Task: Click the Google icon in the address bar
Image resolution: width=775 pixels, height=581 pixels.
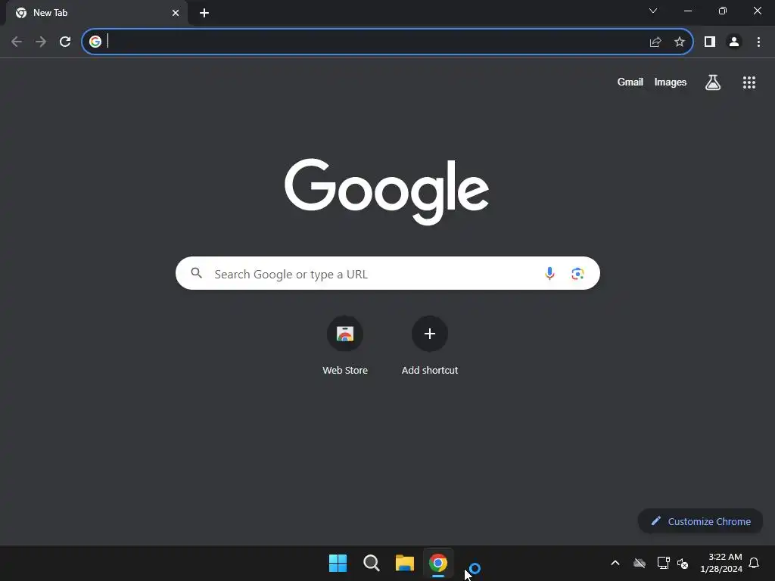Action: coord(95,42)
